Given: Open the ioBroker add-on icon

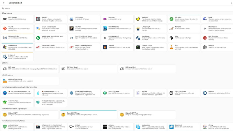Looking at the screenshot, I should pos(205,93).
